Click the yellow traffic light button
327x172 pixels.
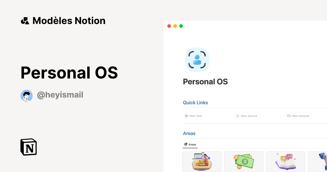pyautogui.click(x=175, y=26)
